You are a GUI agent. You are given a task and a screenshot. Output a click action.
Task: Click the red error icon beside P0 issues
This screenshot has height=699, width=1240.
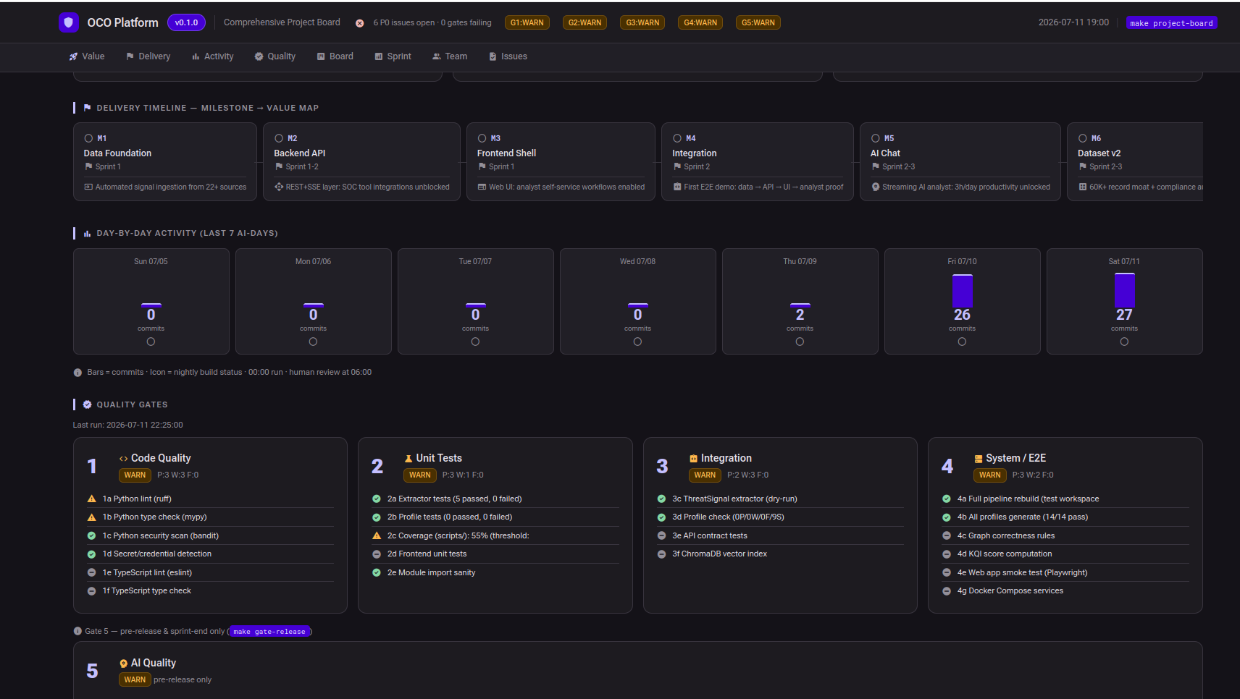point(359,23)
